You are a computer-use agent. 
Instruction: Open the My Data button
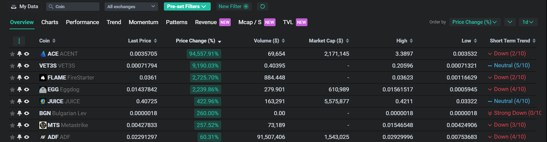[x=25, y=6]
